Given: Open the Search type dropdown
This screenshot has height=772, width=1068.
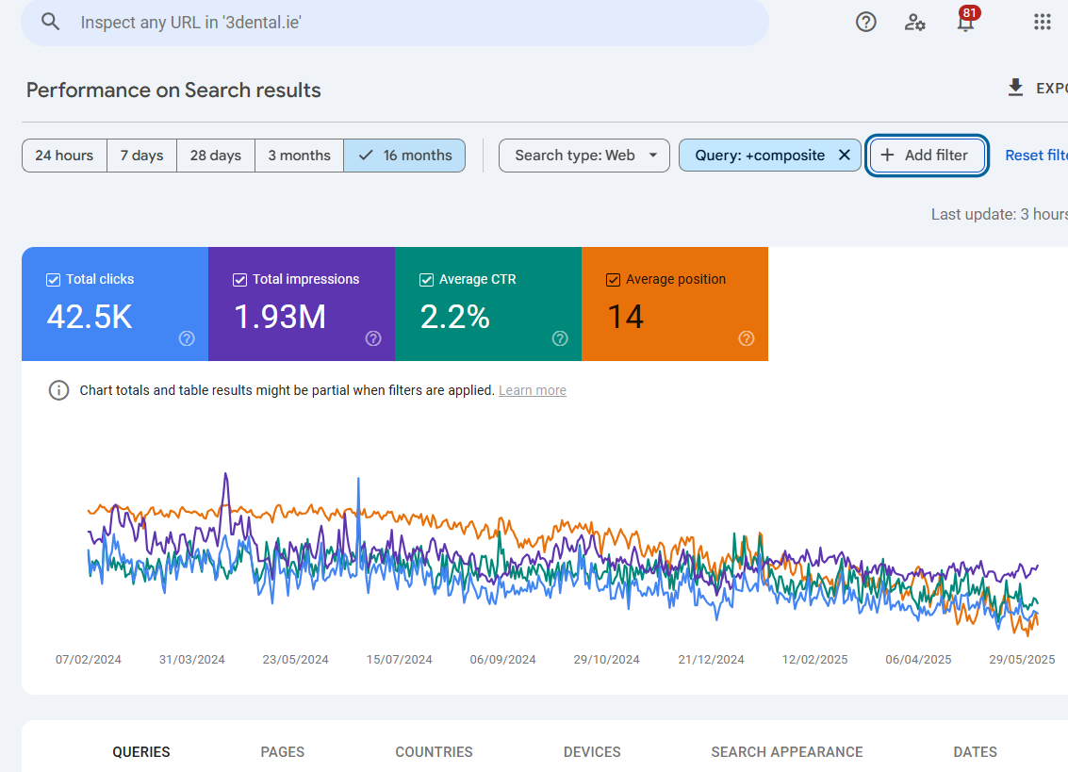Looking at the screenshot, I should [583, 155].
